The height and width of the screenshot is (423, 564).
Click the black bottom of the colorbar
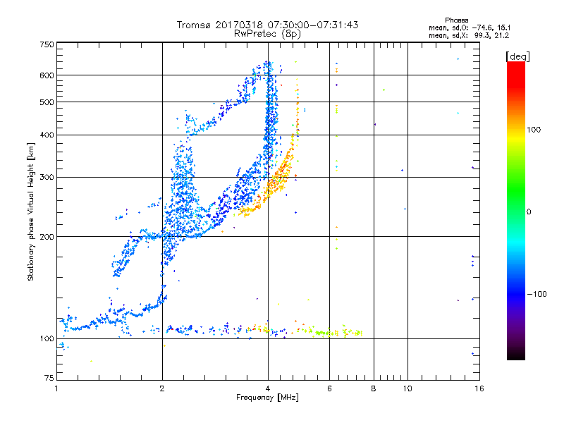pyautogui.click(x=516, y=355)
